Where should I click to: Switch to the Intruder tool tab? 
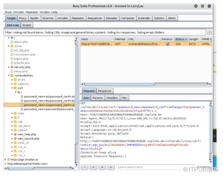tap(62, 18)
